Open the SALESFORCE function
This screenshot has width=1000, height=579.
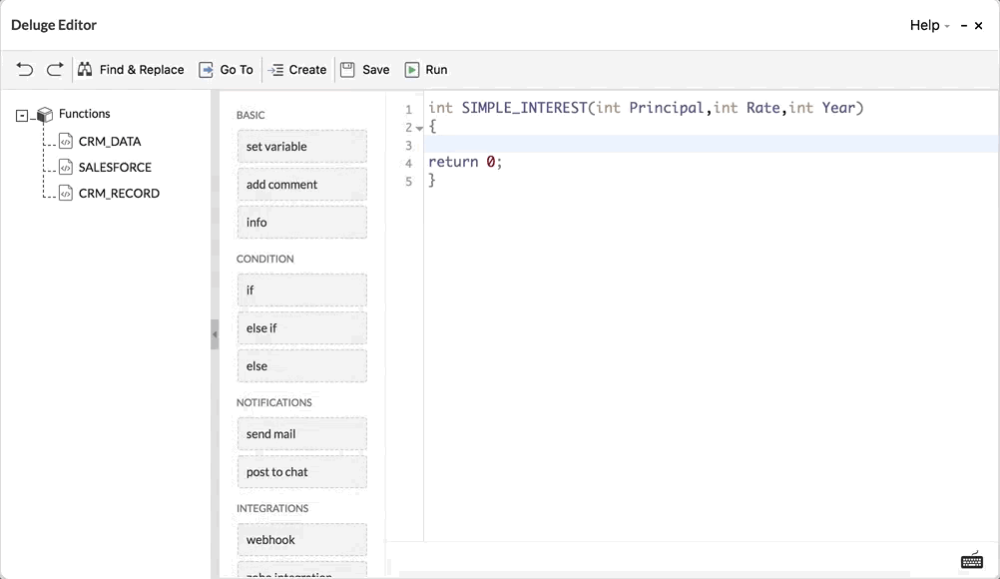pyautogui.click(x=115, y=168)
